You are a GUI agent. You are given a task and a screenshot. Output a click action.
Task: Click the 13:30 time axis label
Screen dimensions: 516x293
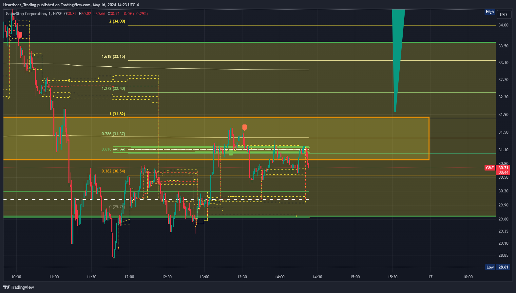tap(242, 277)
